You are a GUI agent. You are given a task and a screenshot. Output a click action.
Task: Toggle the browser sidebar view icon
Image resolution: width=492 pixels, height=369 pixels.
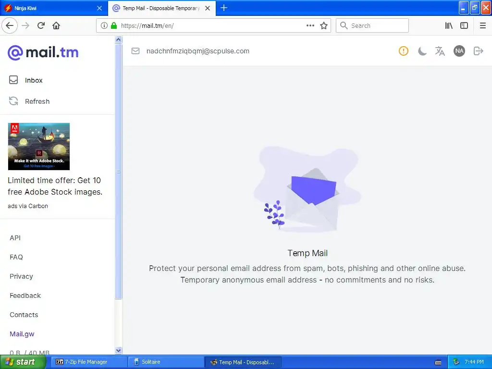(x=464, y=25)
